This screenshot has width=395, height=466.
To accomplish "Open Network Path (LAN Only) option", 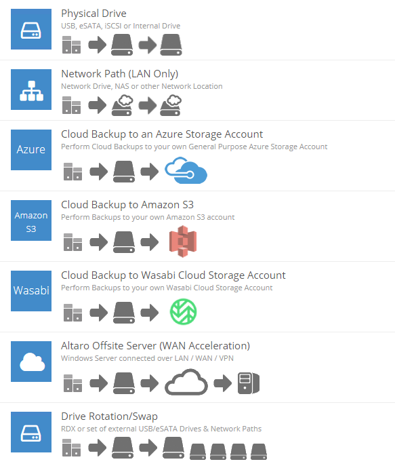I will pos(120,74).
